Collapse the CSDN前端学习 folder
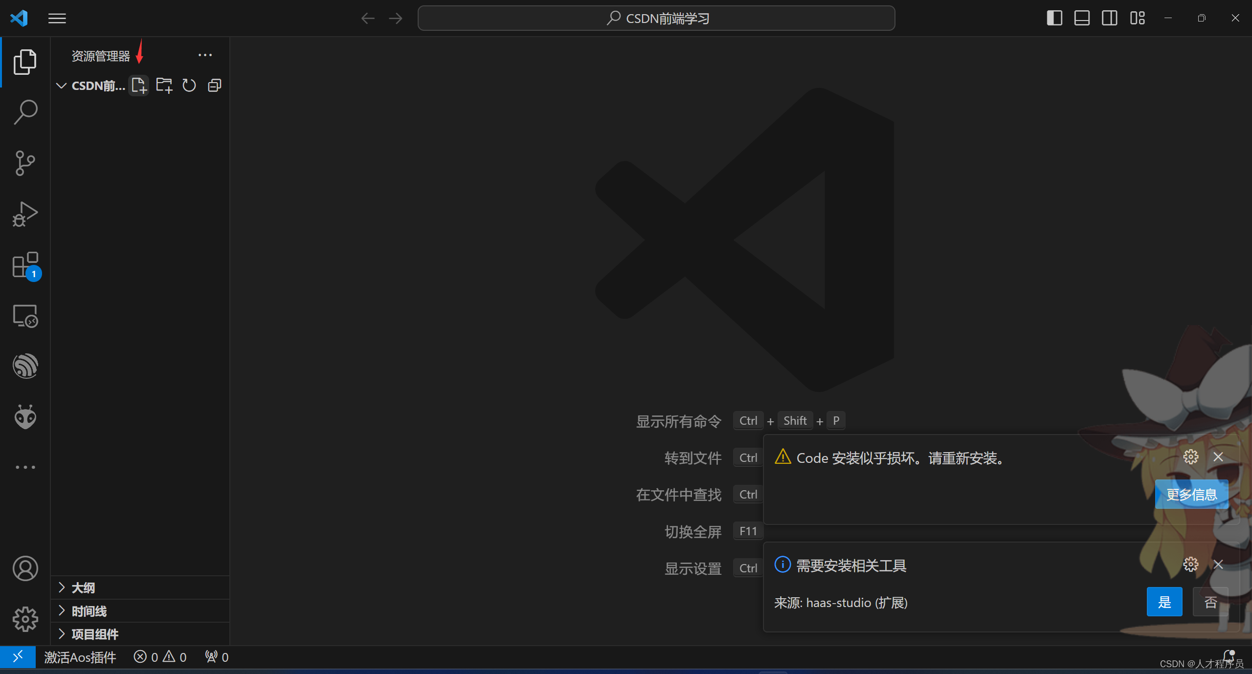1252x674 pixels. 61,86
